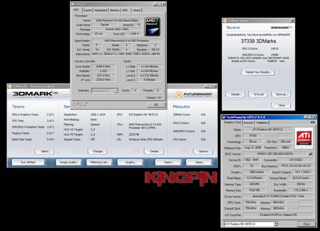The width and height of the screenshot is (320, 231).
Task: Switch to the Sensors tab in GPU-Z
Action: pos(248,123)
